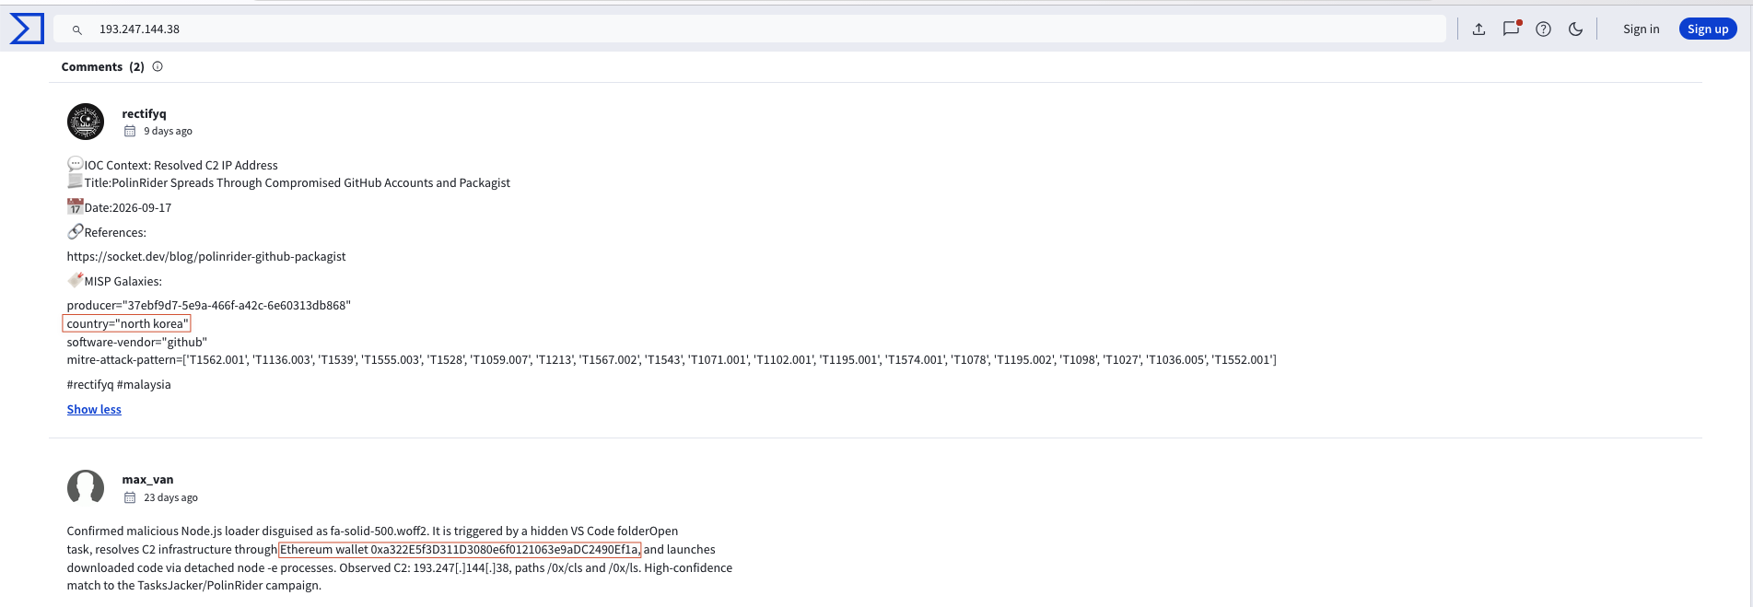Click the References label
This screenshot has width=1753, height=607.
click(x=115, y=233)
